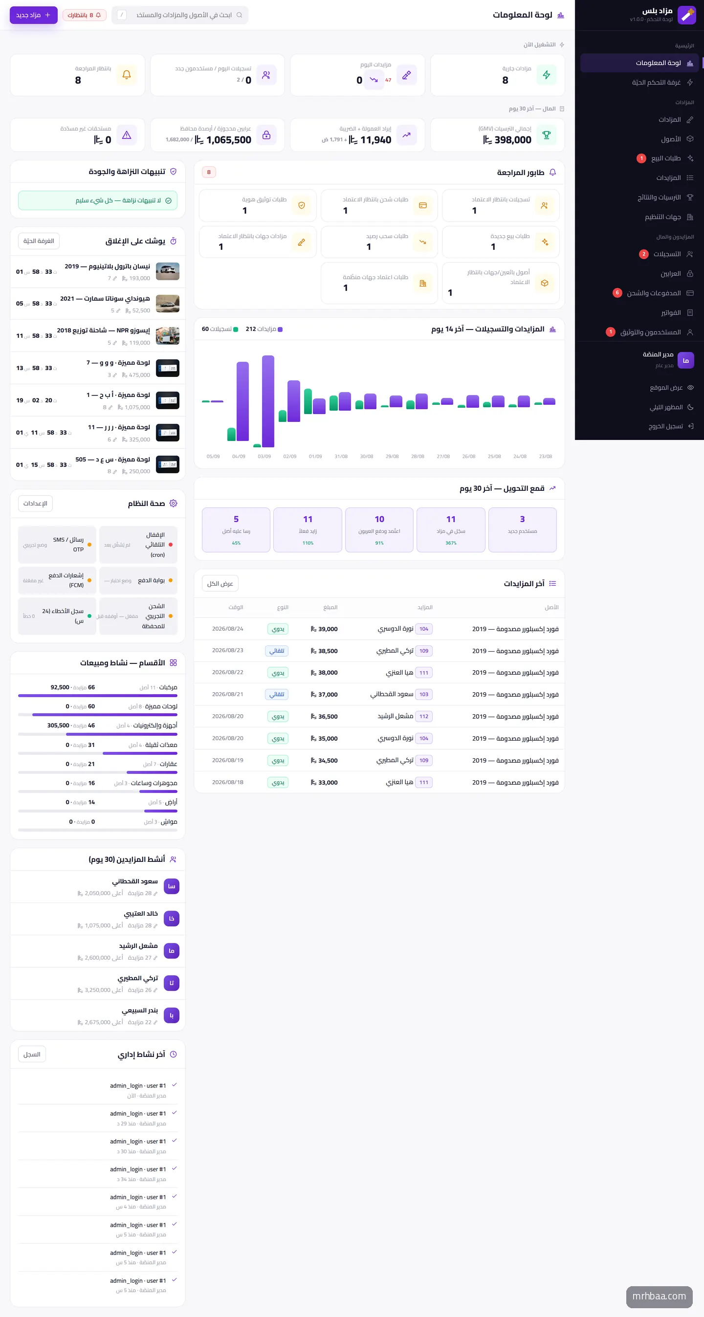This screenshot has width=704, height=1317.
Task: Click the لا تنبيهات نزاهة status banner
Action: (x=98, y=200)
